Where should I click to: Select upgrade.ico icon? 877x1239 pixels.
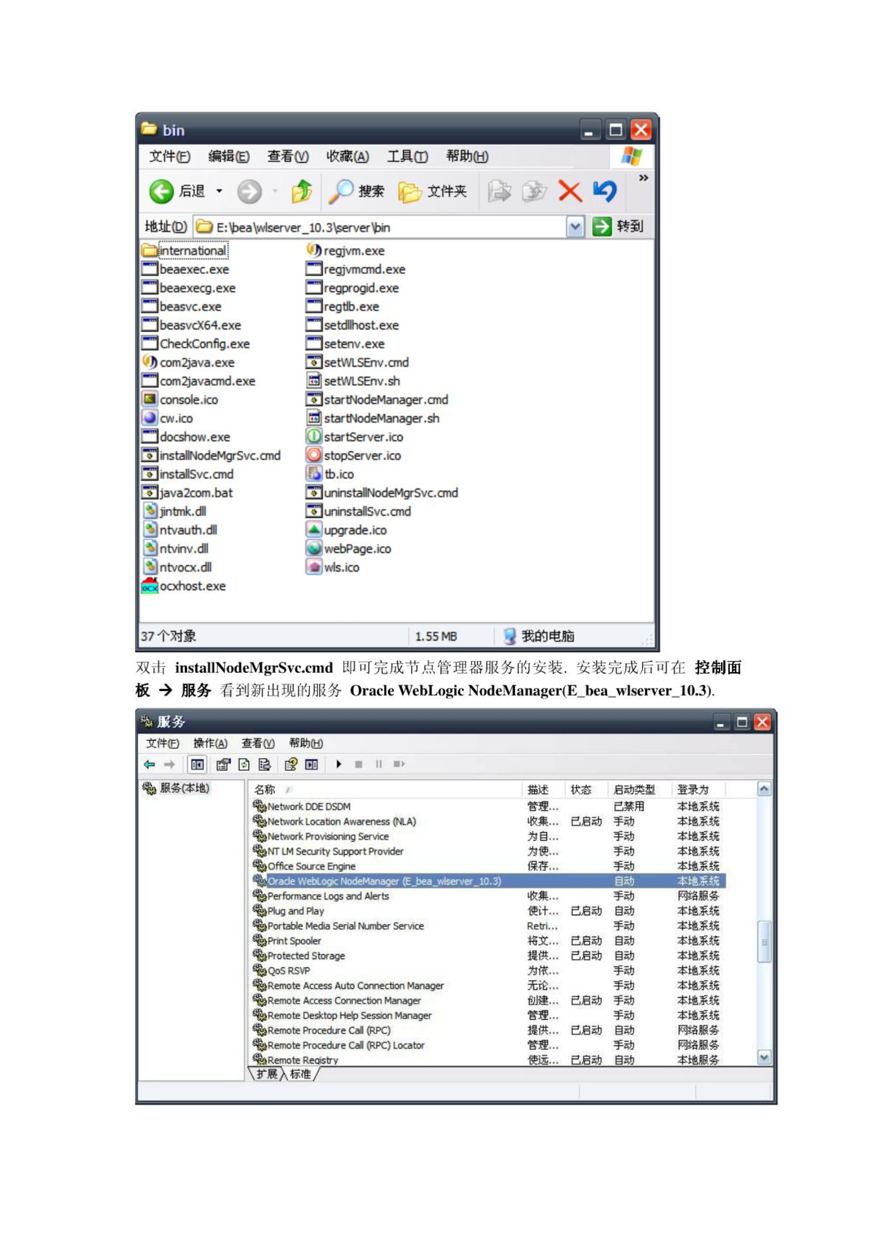[x=314, y=530]
